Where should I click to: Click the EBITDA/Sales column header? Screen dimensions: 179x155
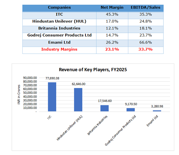[145, 7]
